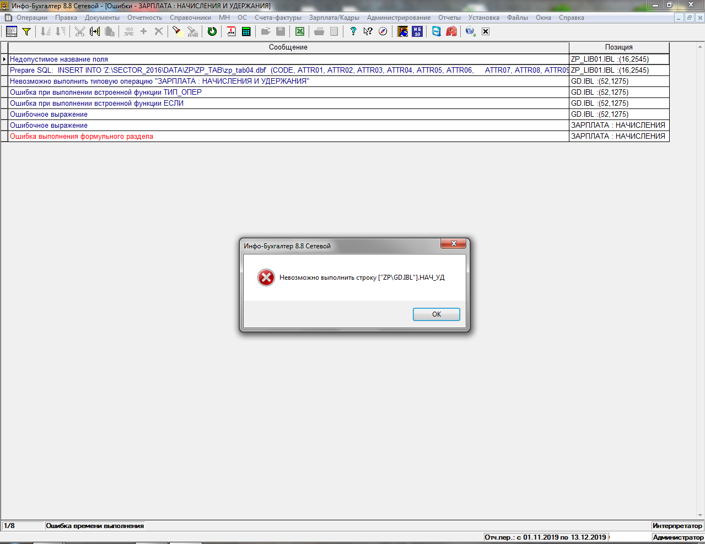Click the Позиция column header
The height and width of the screenshot is (544, 705).
pyautogui.click(x=619, y=47)
